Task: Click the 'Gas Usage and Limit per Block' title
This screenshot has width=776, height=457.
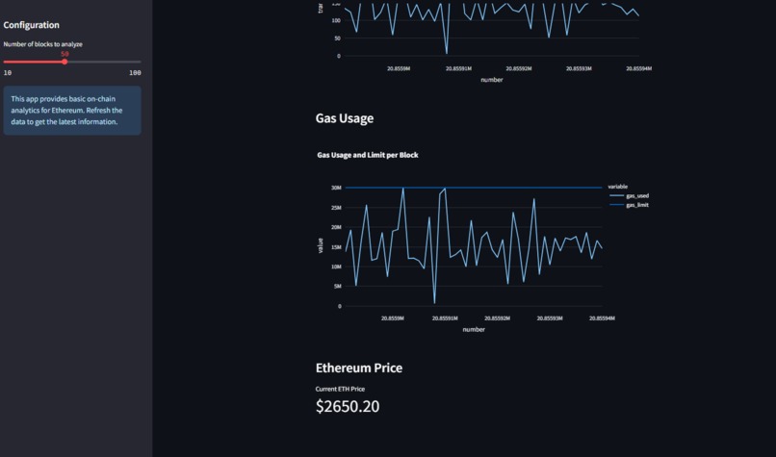Action: [x=368, y=155]
